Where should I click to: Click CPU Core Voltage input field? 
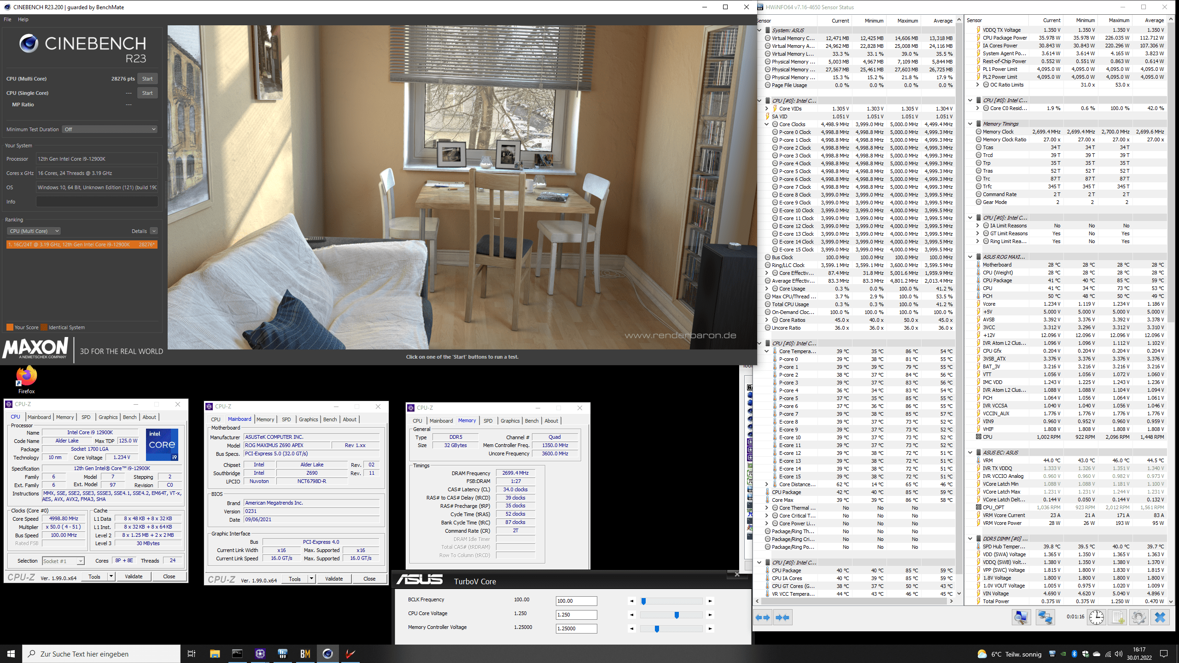[576, 615]
